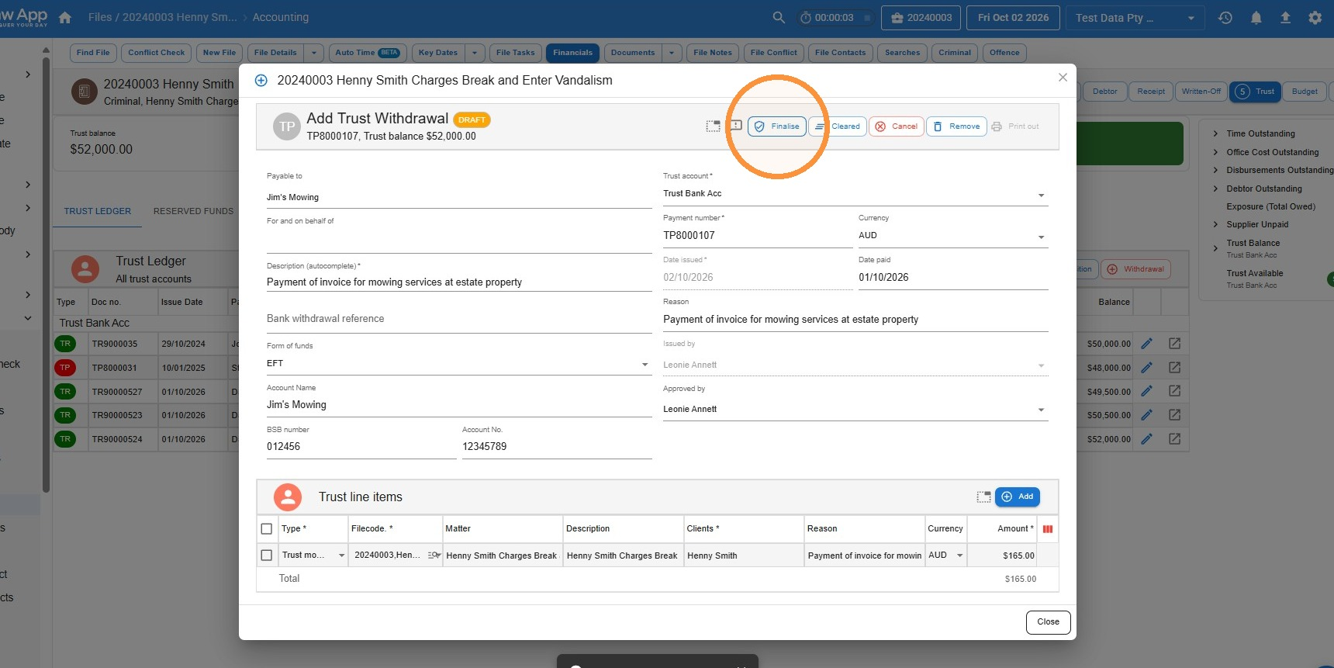The height and width of the screenshot is (668, 1334).
Task: Close the dialog with the X
Action: [x=1063, y=78]
